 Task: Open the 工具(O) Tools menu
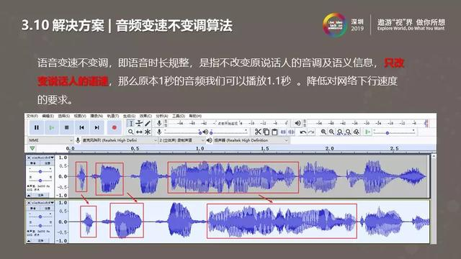179,116
